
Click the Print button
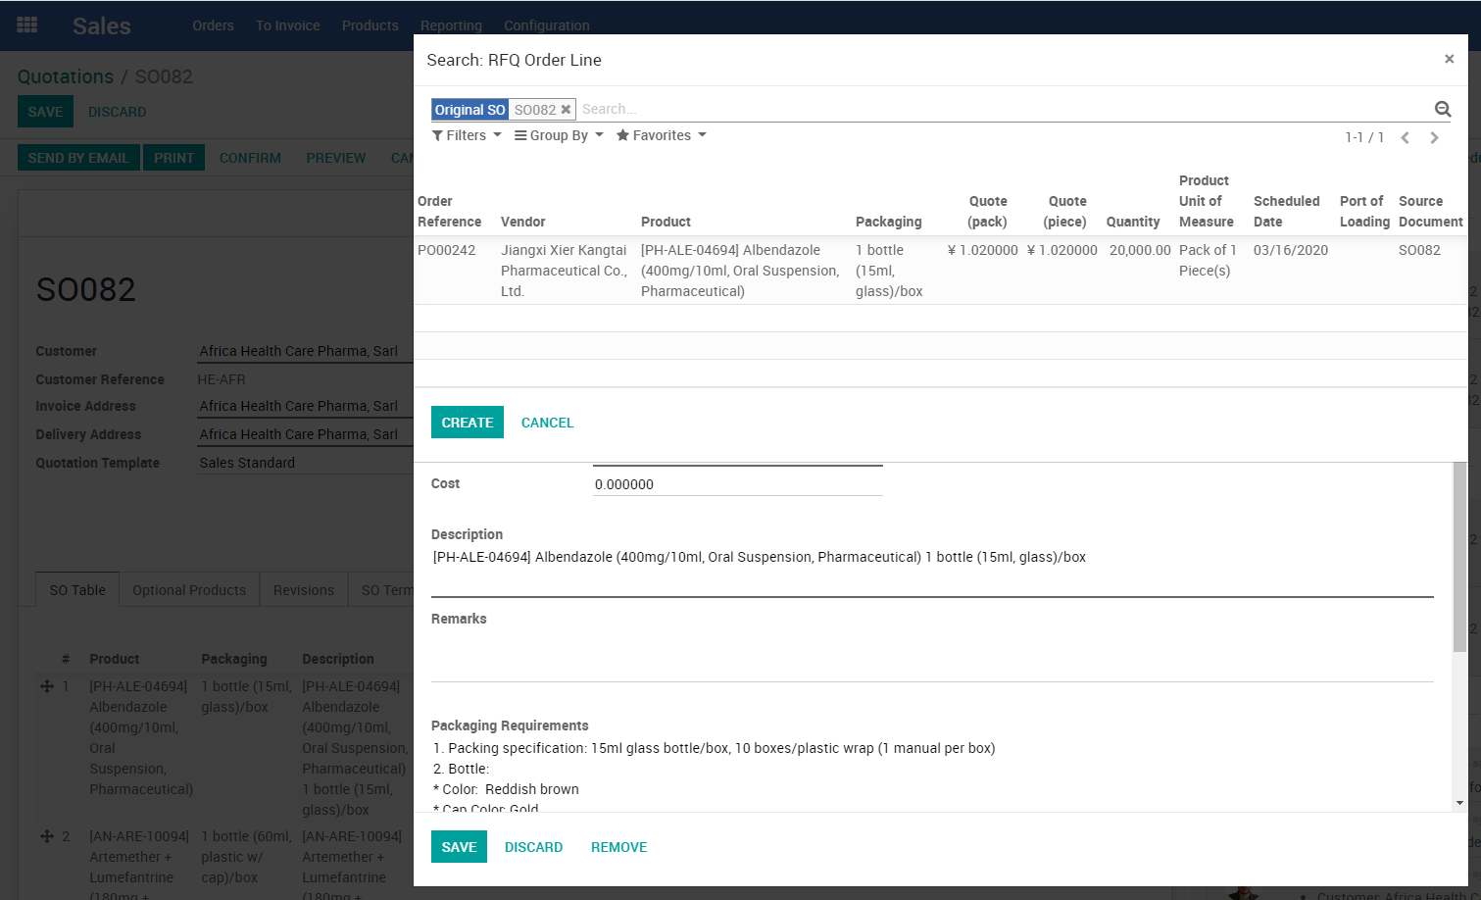pyautogui.click(x=173, y=158)
